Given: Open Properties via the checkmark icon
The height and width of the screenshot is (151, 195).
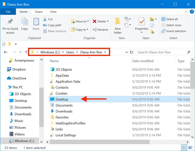Looking at the screenshot, I should [141, 21].
